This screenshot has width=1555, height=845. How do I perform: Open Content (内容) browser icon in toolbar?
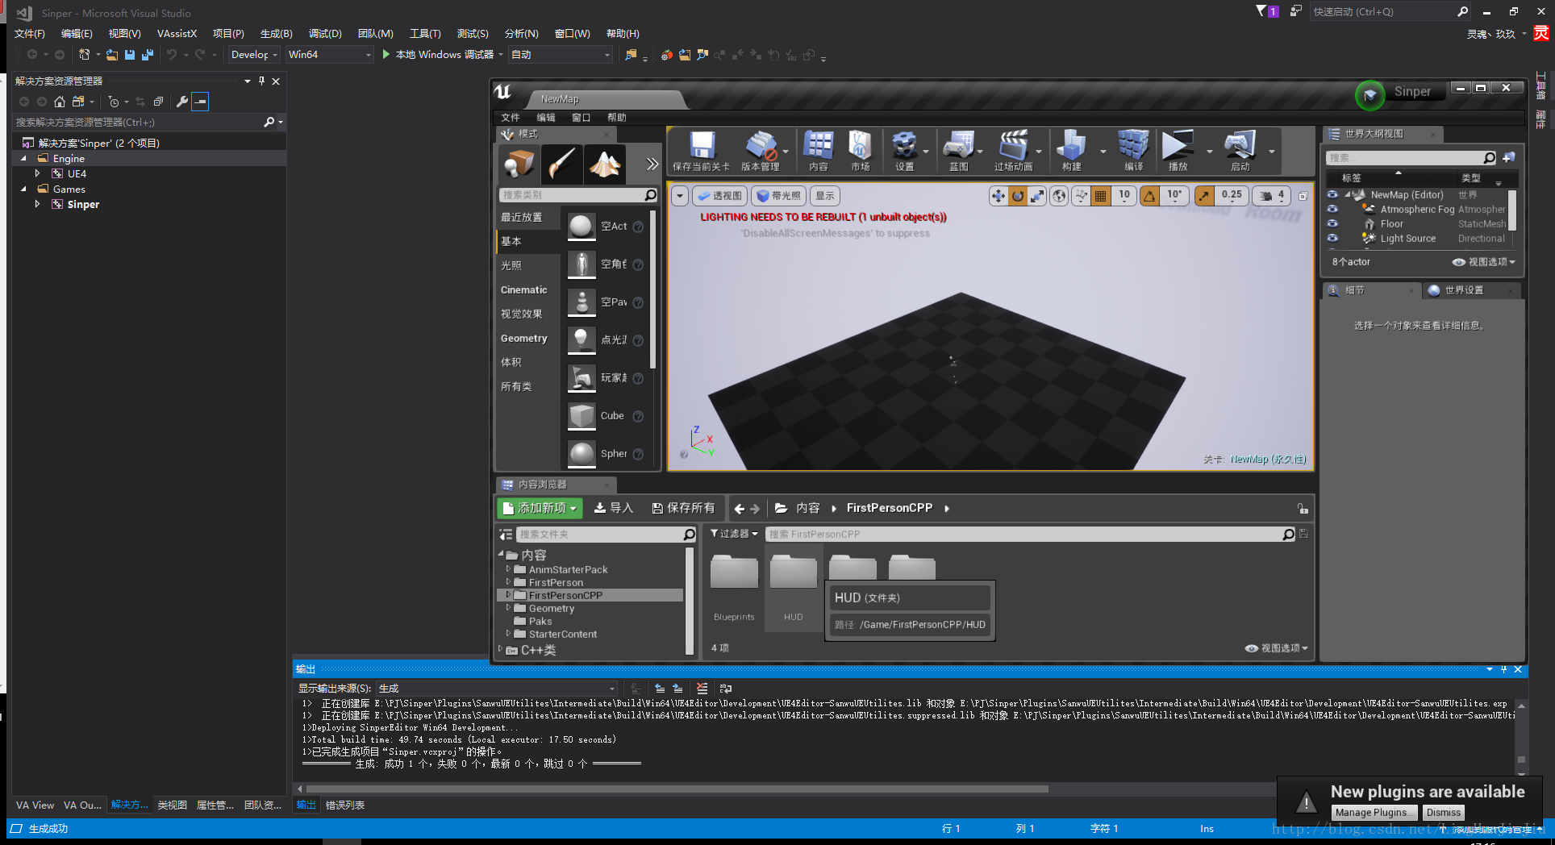click(x=818, y=146)
